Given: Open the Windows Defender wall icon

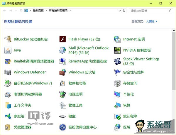Looking at the screenshot, I should click(x=8, y=72).
